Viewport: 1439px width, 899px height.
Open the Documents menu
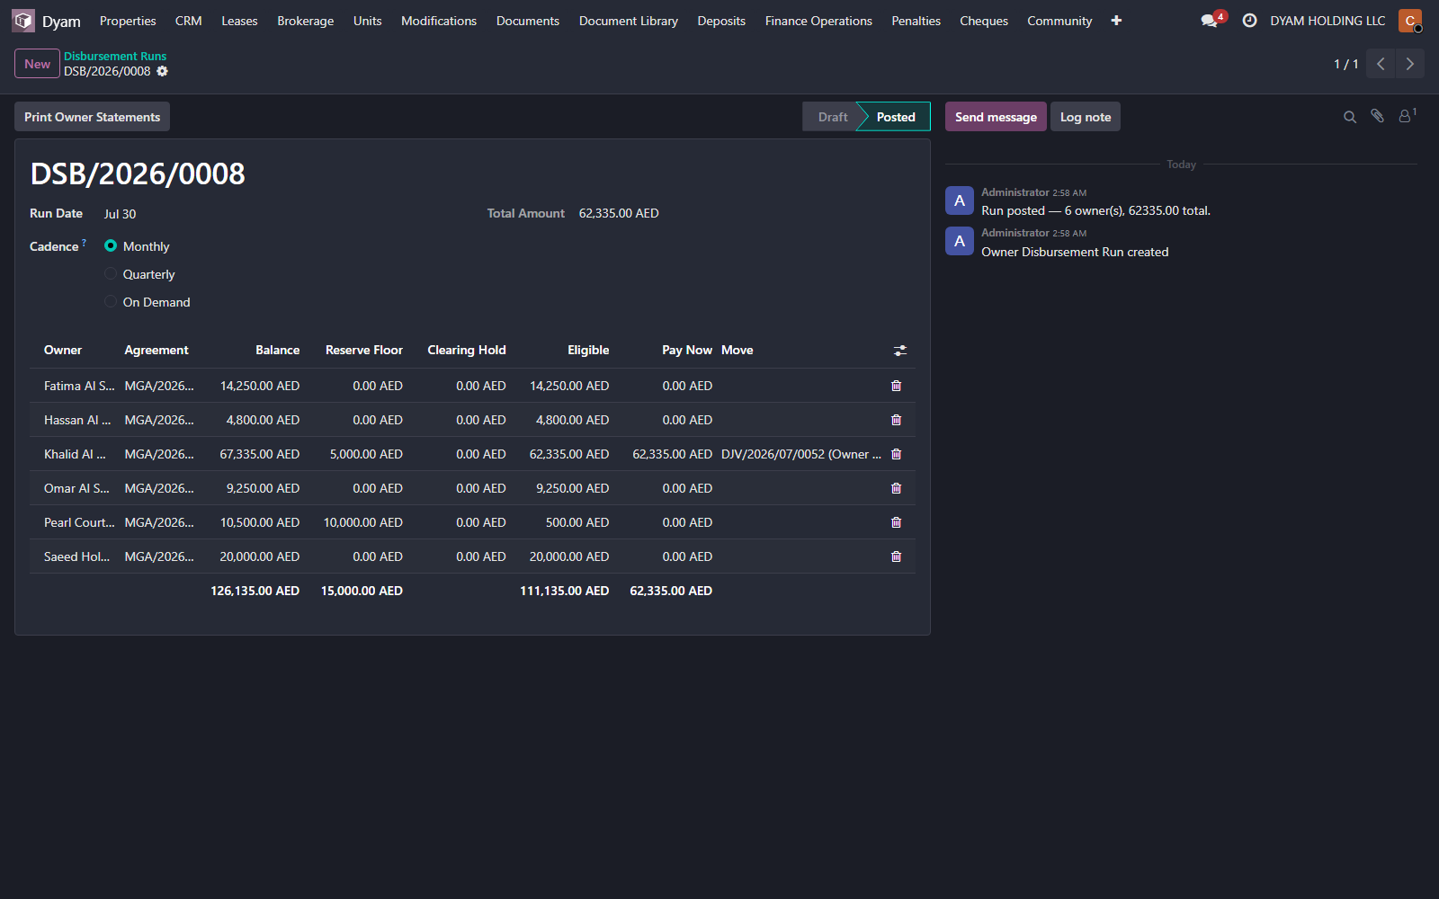528,21
